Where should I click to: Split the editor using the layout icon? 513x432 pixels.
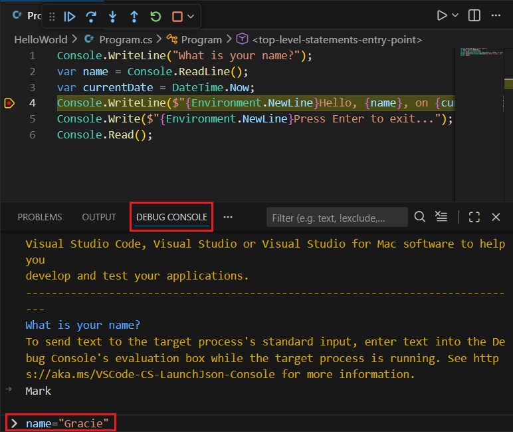(474, 15)
